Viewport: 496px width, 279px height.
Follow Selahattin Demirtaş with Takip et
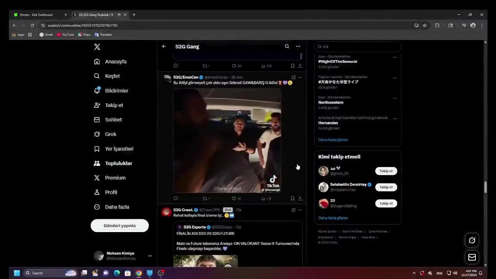point(386,187)
